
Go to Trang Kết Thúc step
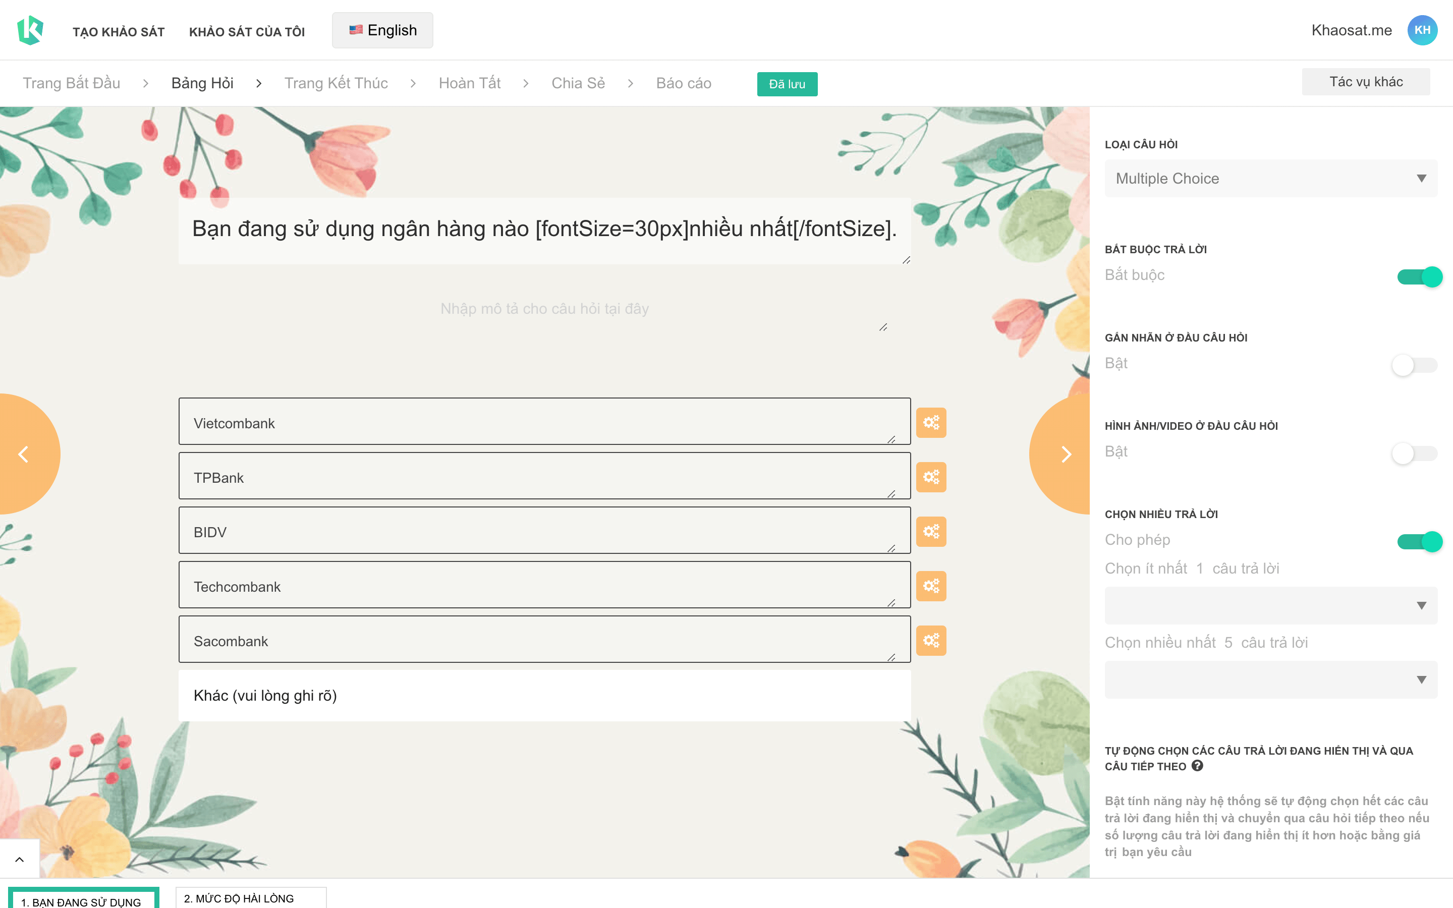pos(336,83)
